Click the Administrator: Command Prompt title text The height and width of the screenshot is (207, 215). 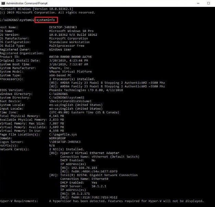click(x=27, y=3)
